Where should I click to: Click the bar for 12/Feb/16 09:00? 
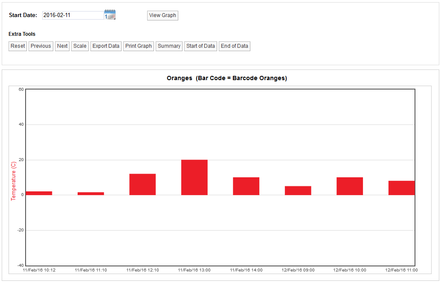[298, 191]
